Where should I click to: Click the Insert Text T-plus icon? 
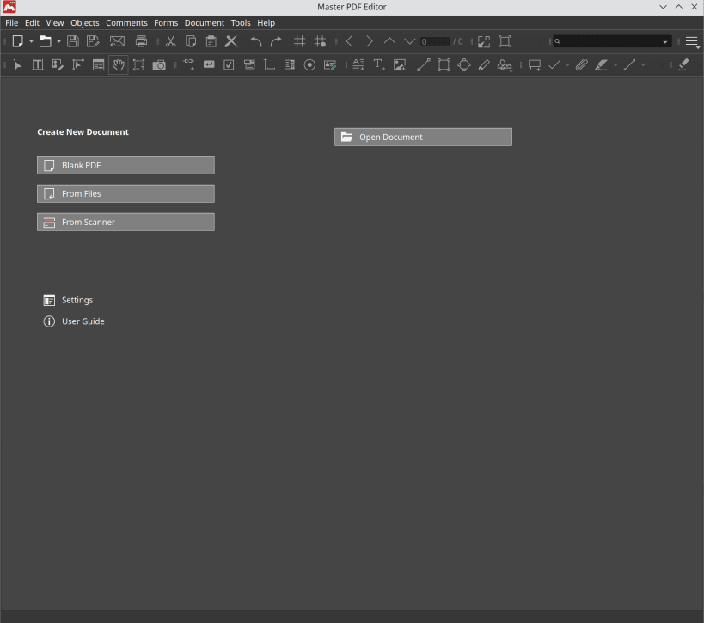(379, 65)
